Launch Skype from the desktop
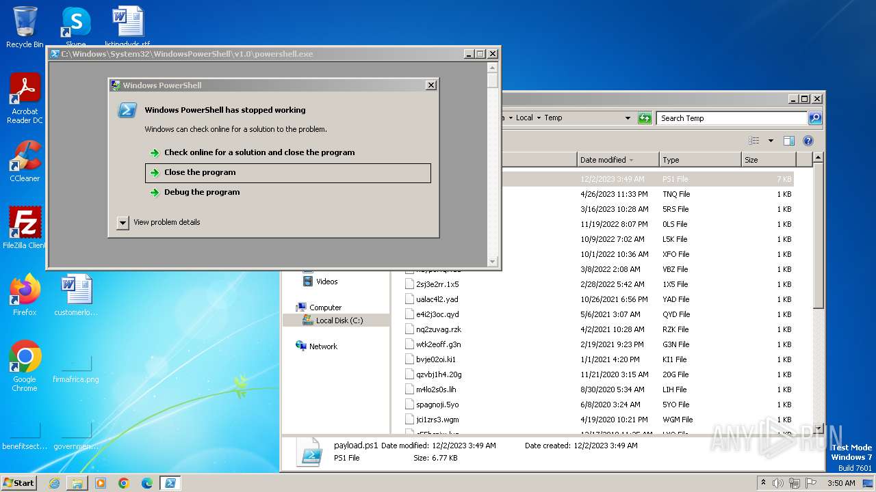The height and width of the screenshot is (492, 876). [76, 27]
